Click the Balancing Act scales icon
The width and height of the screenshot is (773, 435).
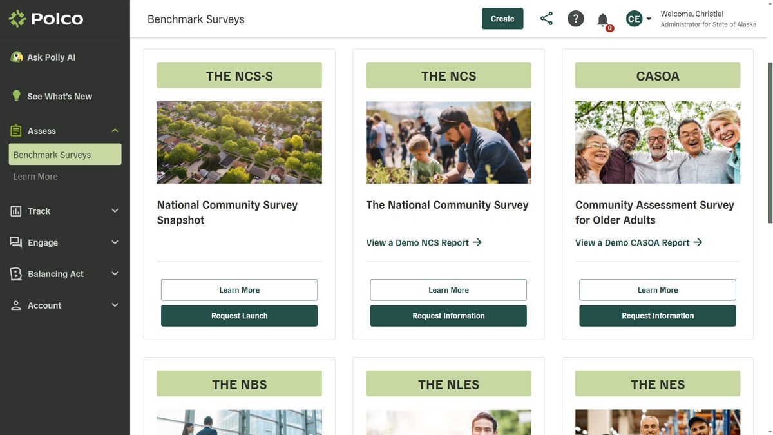point(16,273)
